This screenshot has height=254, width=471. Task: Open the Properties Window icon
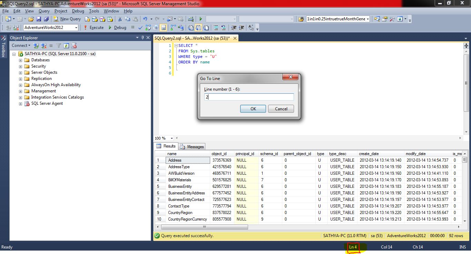coord(385,19)
